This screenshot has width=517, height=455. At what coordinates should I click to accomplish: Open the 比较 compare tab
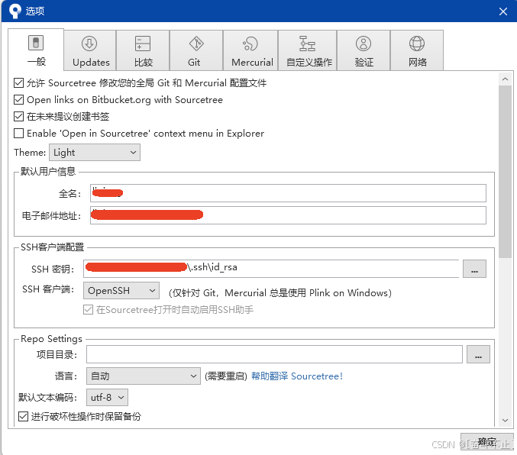point(143,50)
